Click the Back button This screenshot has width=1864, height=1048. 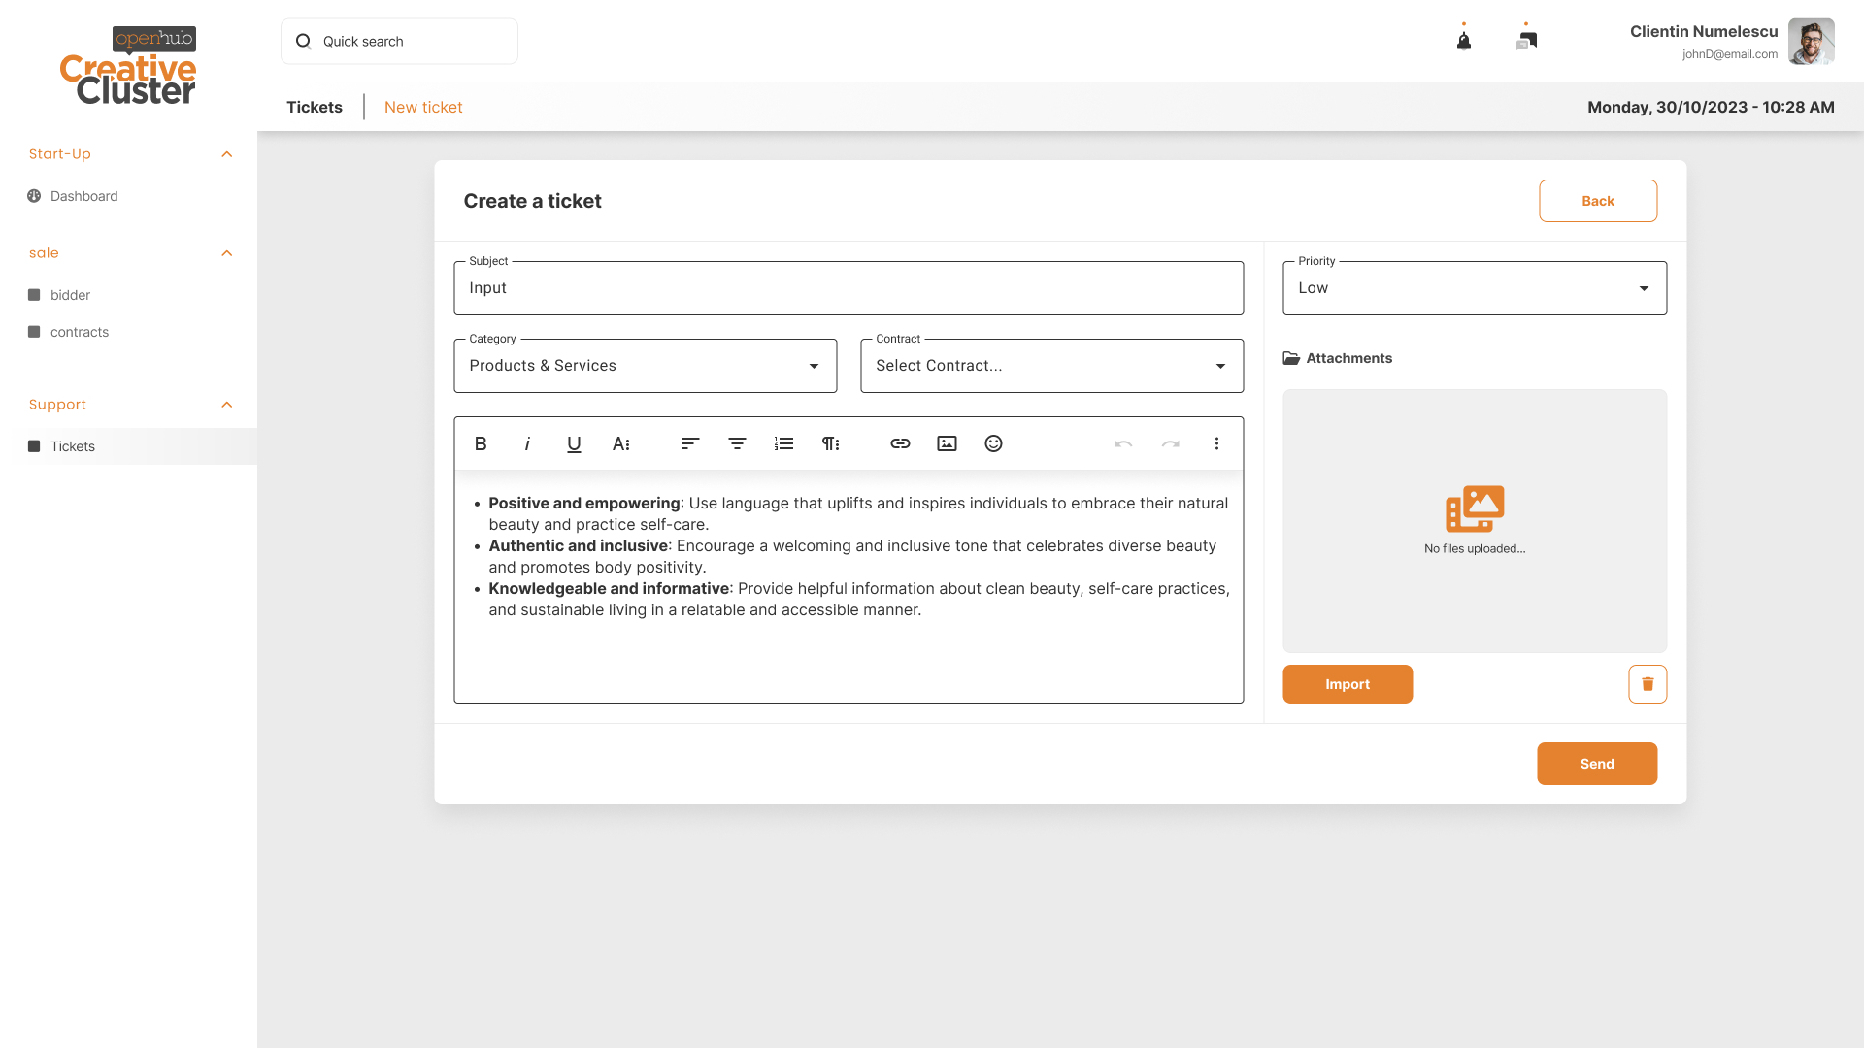1597,201
